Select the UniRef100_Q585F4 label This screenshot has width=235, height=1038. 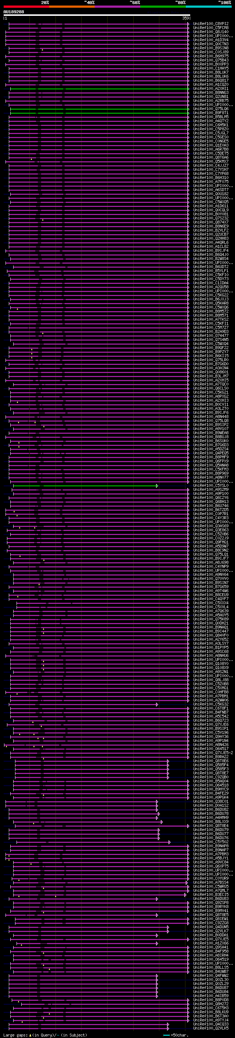tap(211, 765)
